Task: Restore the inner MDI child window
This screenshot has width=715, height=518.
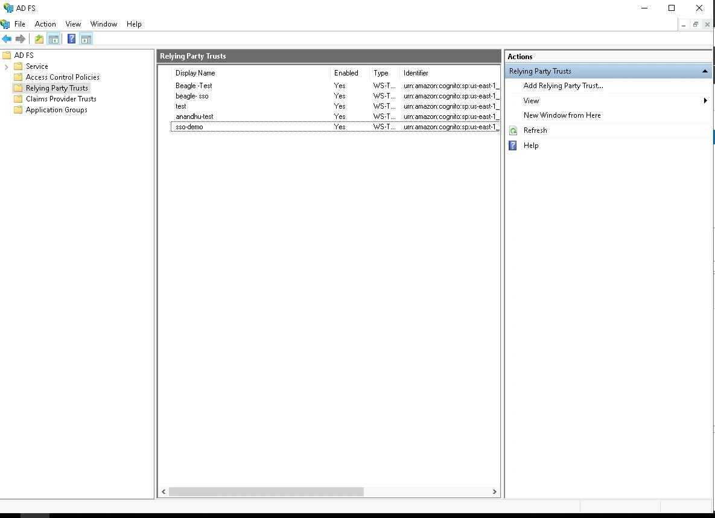Action: [x=696, y=25]
